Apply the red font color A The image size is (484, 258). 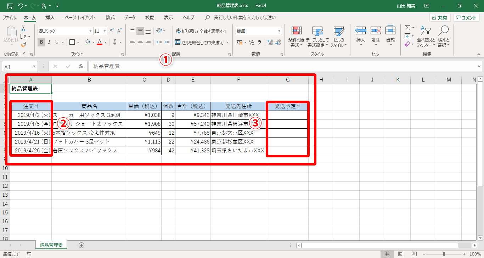pyautogui.click(x=100, y=42)
